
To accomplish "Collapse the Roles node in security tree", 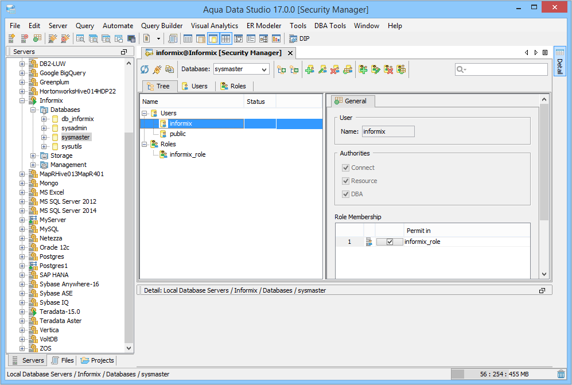I will (x=145, y=144).
